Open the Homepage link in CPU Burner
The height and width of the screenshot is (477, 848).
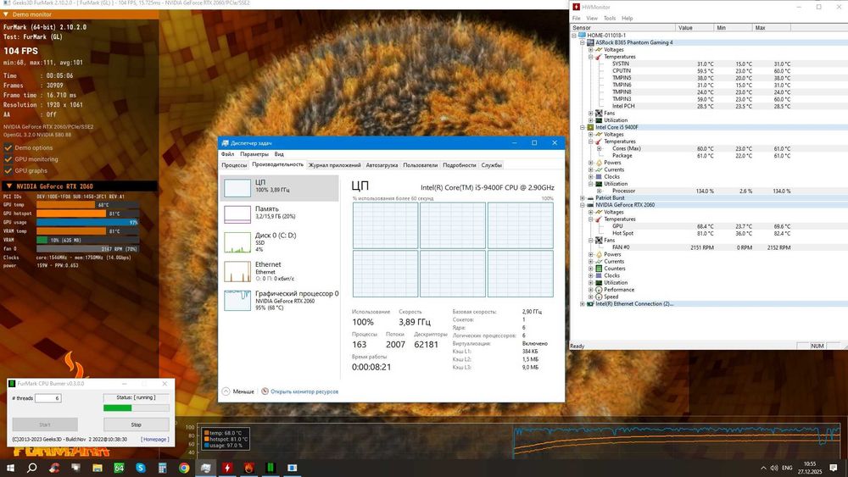pos(154,439)
